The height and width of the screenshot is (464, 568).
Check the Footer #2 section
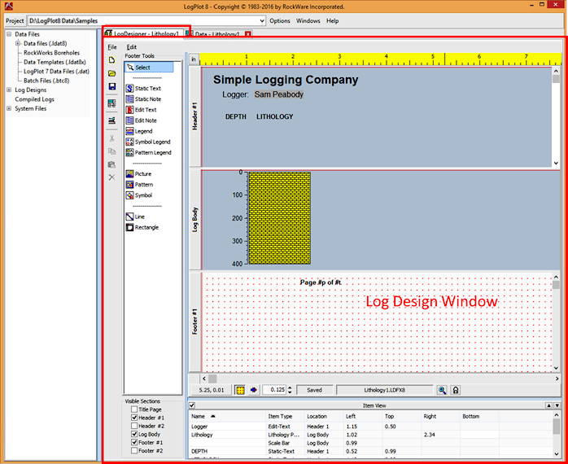point(134,451)
